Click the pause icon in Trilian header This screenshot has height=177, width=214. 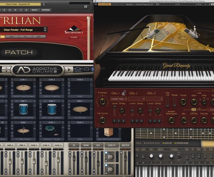point(86,7)
